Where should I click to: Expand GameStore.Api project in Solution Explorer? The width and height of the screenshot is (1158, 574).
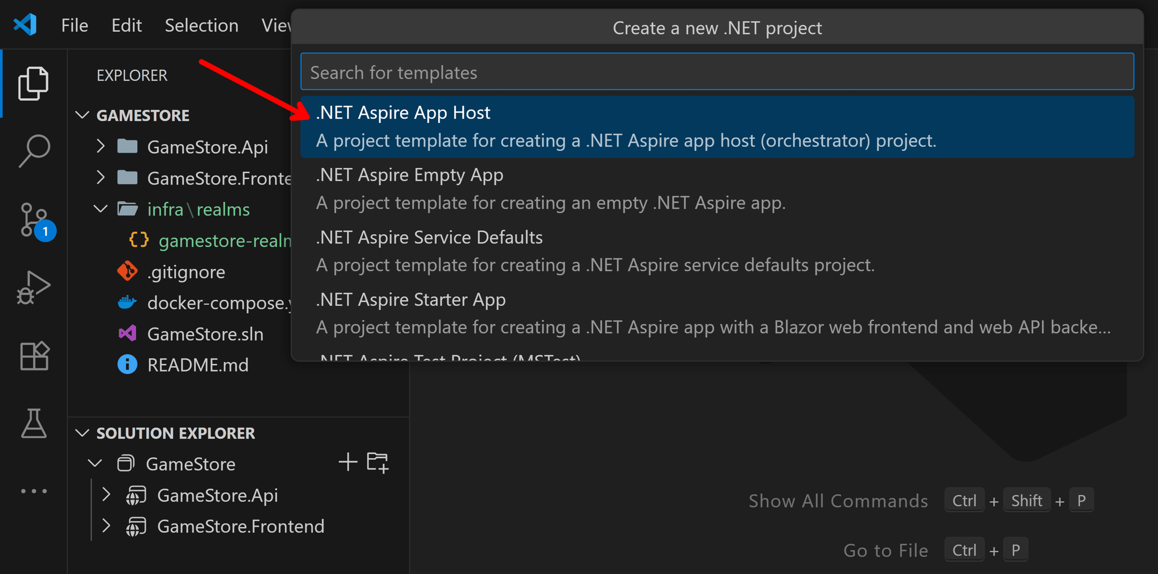(x=106, y=495)
